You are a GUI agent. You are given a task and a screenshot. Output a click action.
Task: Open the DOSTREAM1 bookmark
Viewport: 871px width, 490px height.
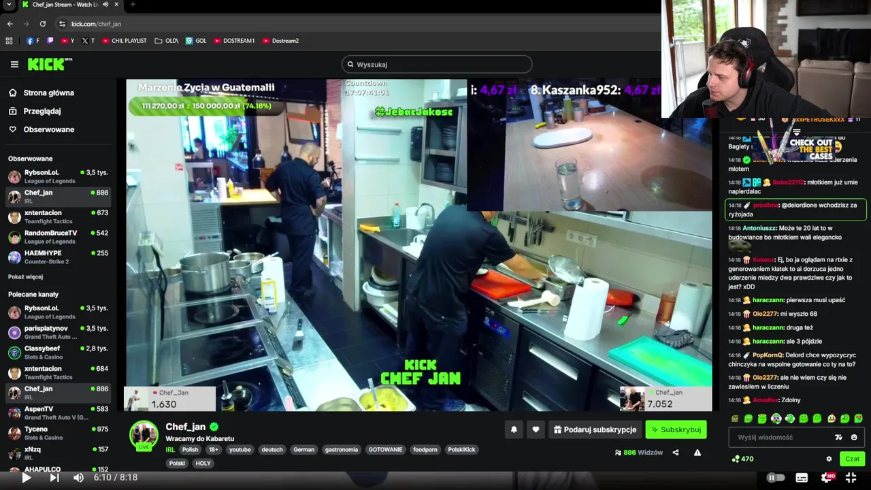(234, 41)
